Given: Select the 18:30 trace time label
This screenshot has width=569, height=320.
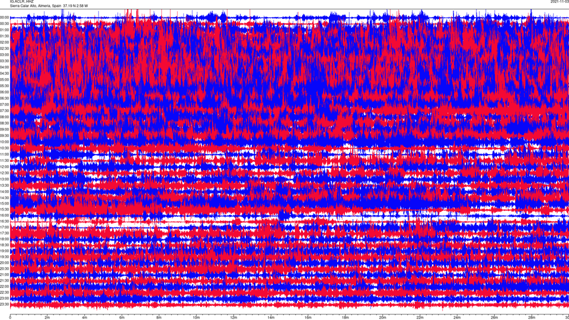Looking at the screenshot, I should 4,245.
